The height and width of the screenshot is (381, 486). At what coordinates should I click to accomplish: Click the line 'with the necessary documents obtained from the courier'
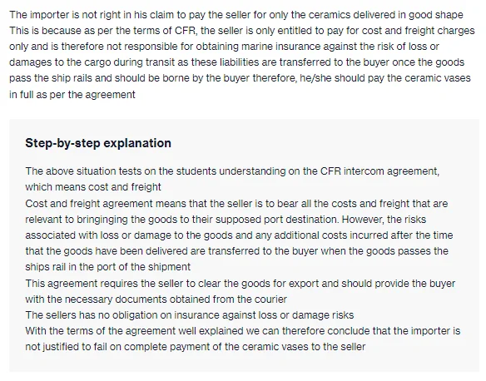[156, 299]
